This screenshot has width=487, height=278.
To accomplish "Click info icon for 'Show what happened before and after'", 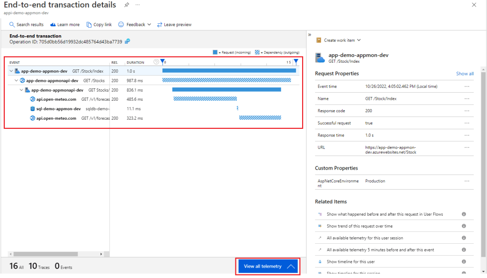I will pyautogui.click(x=464, y=214).
